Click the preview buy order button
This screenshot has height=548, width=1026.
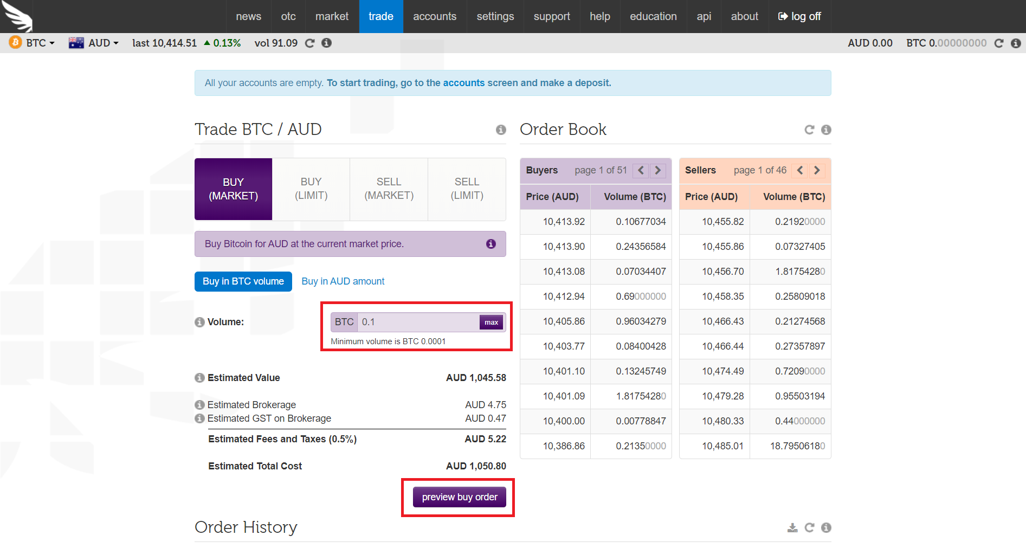(x=459, y=497)
